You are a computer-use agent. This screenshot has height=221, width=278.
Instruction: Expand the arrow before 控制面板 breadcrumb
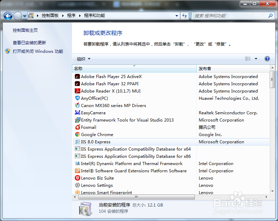tap(38, 16)
